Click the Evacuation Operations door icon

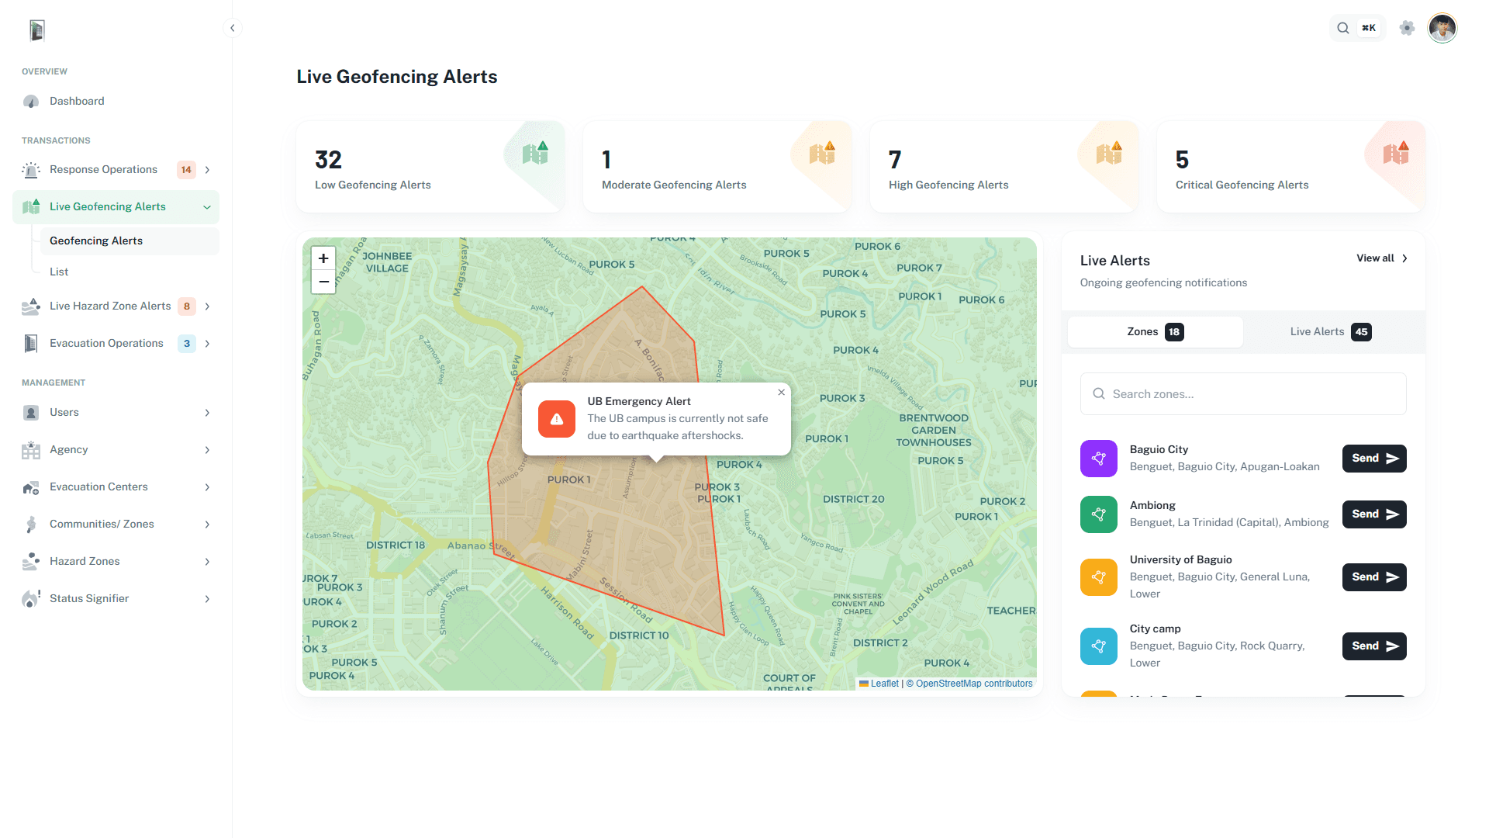(x=31, y=344)
